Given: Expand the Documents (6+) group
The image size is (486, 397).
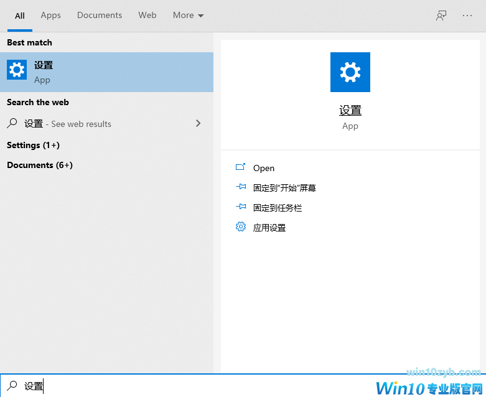Looking at the screenshot, I should point(40,165).
